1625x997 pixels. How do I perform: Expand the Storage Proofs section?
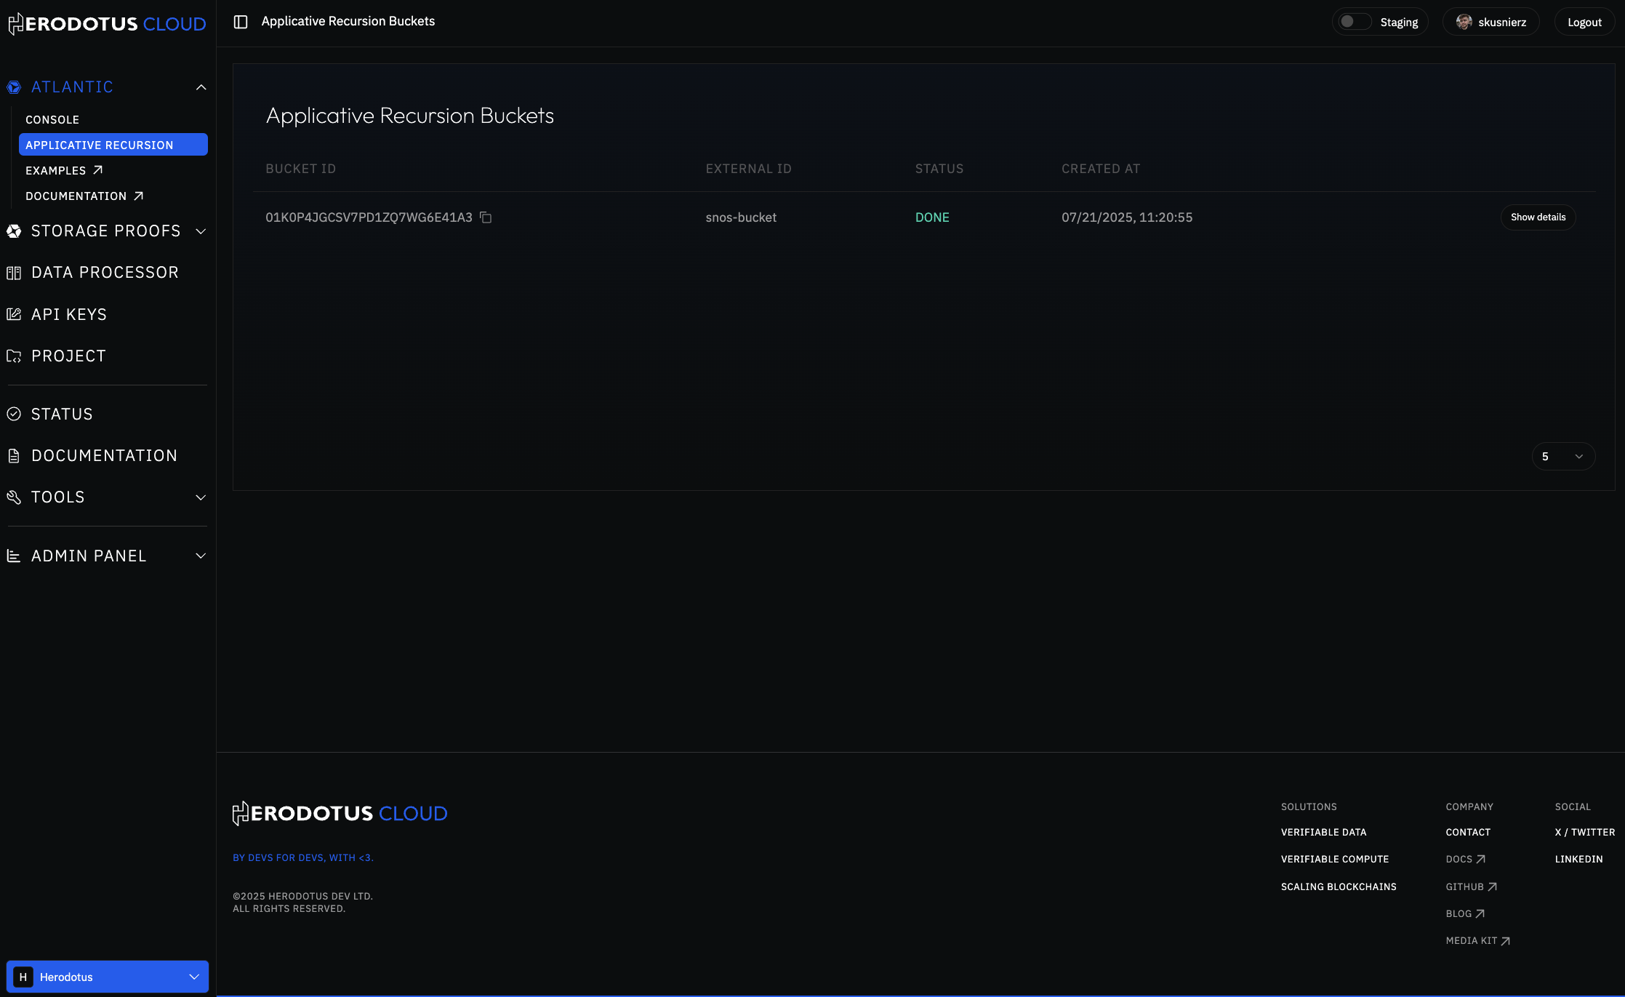(x=201, y=231)
